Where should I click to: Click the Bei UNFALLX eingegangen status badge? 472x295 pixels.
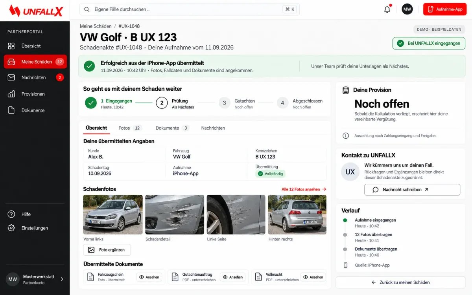click(429, 43)
